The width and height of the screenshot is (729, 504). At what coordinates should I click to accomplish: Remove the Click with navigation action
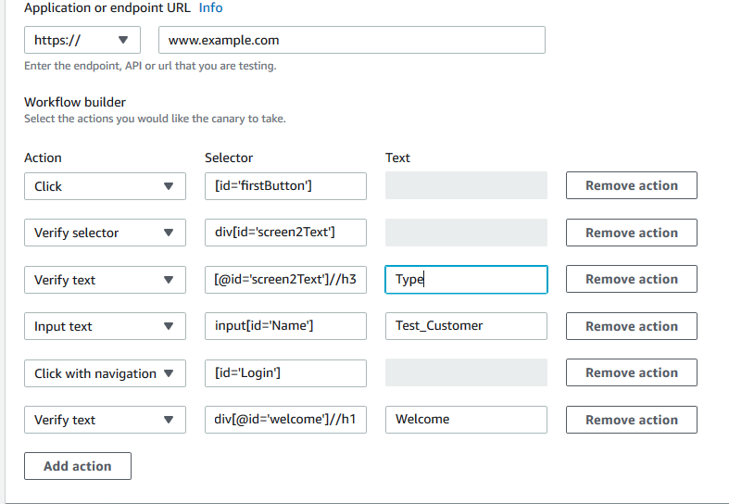(x=631, y=372)
